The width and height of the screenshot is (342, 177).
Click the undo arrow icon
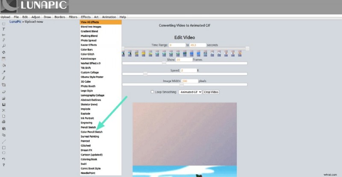(4, 159)
